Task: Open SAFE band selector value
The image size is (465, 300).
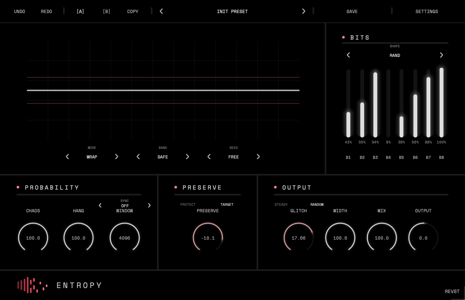Action: pos(163,157)
